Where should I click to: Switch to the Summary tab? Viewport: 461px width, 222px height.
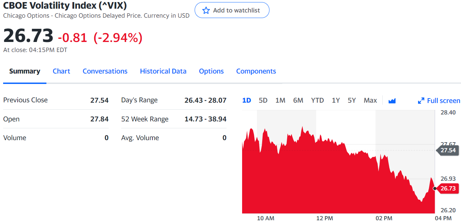point(25,71)
